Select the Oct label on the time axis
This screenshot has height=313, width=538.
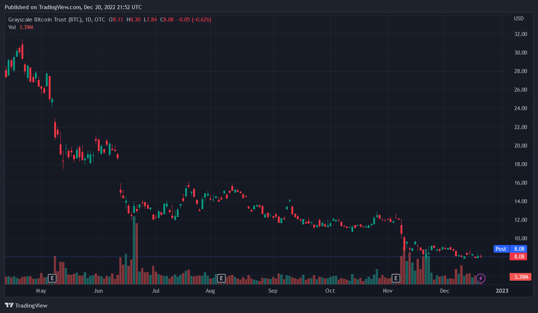330,291
